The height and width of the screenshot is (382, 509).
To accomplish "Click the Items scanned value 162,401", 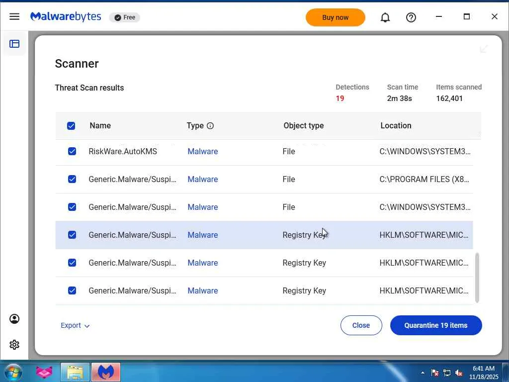I will pos(449,98).
